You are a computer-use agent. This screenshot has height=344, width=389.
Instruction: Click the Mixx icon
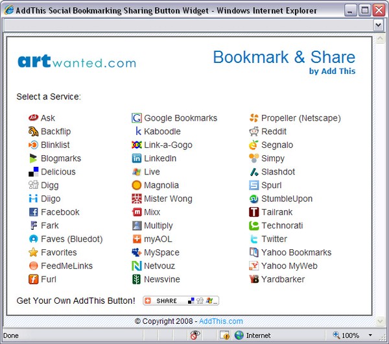(136, 212)
